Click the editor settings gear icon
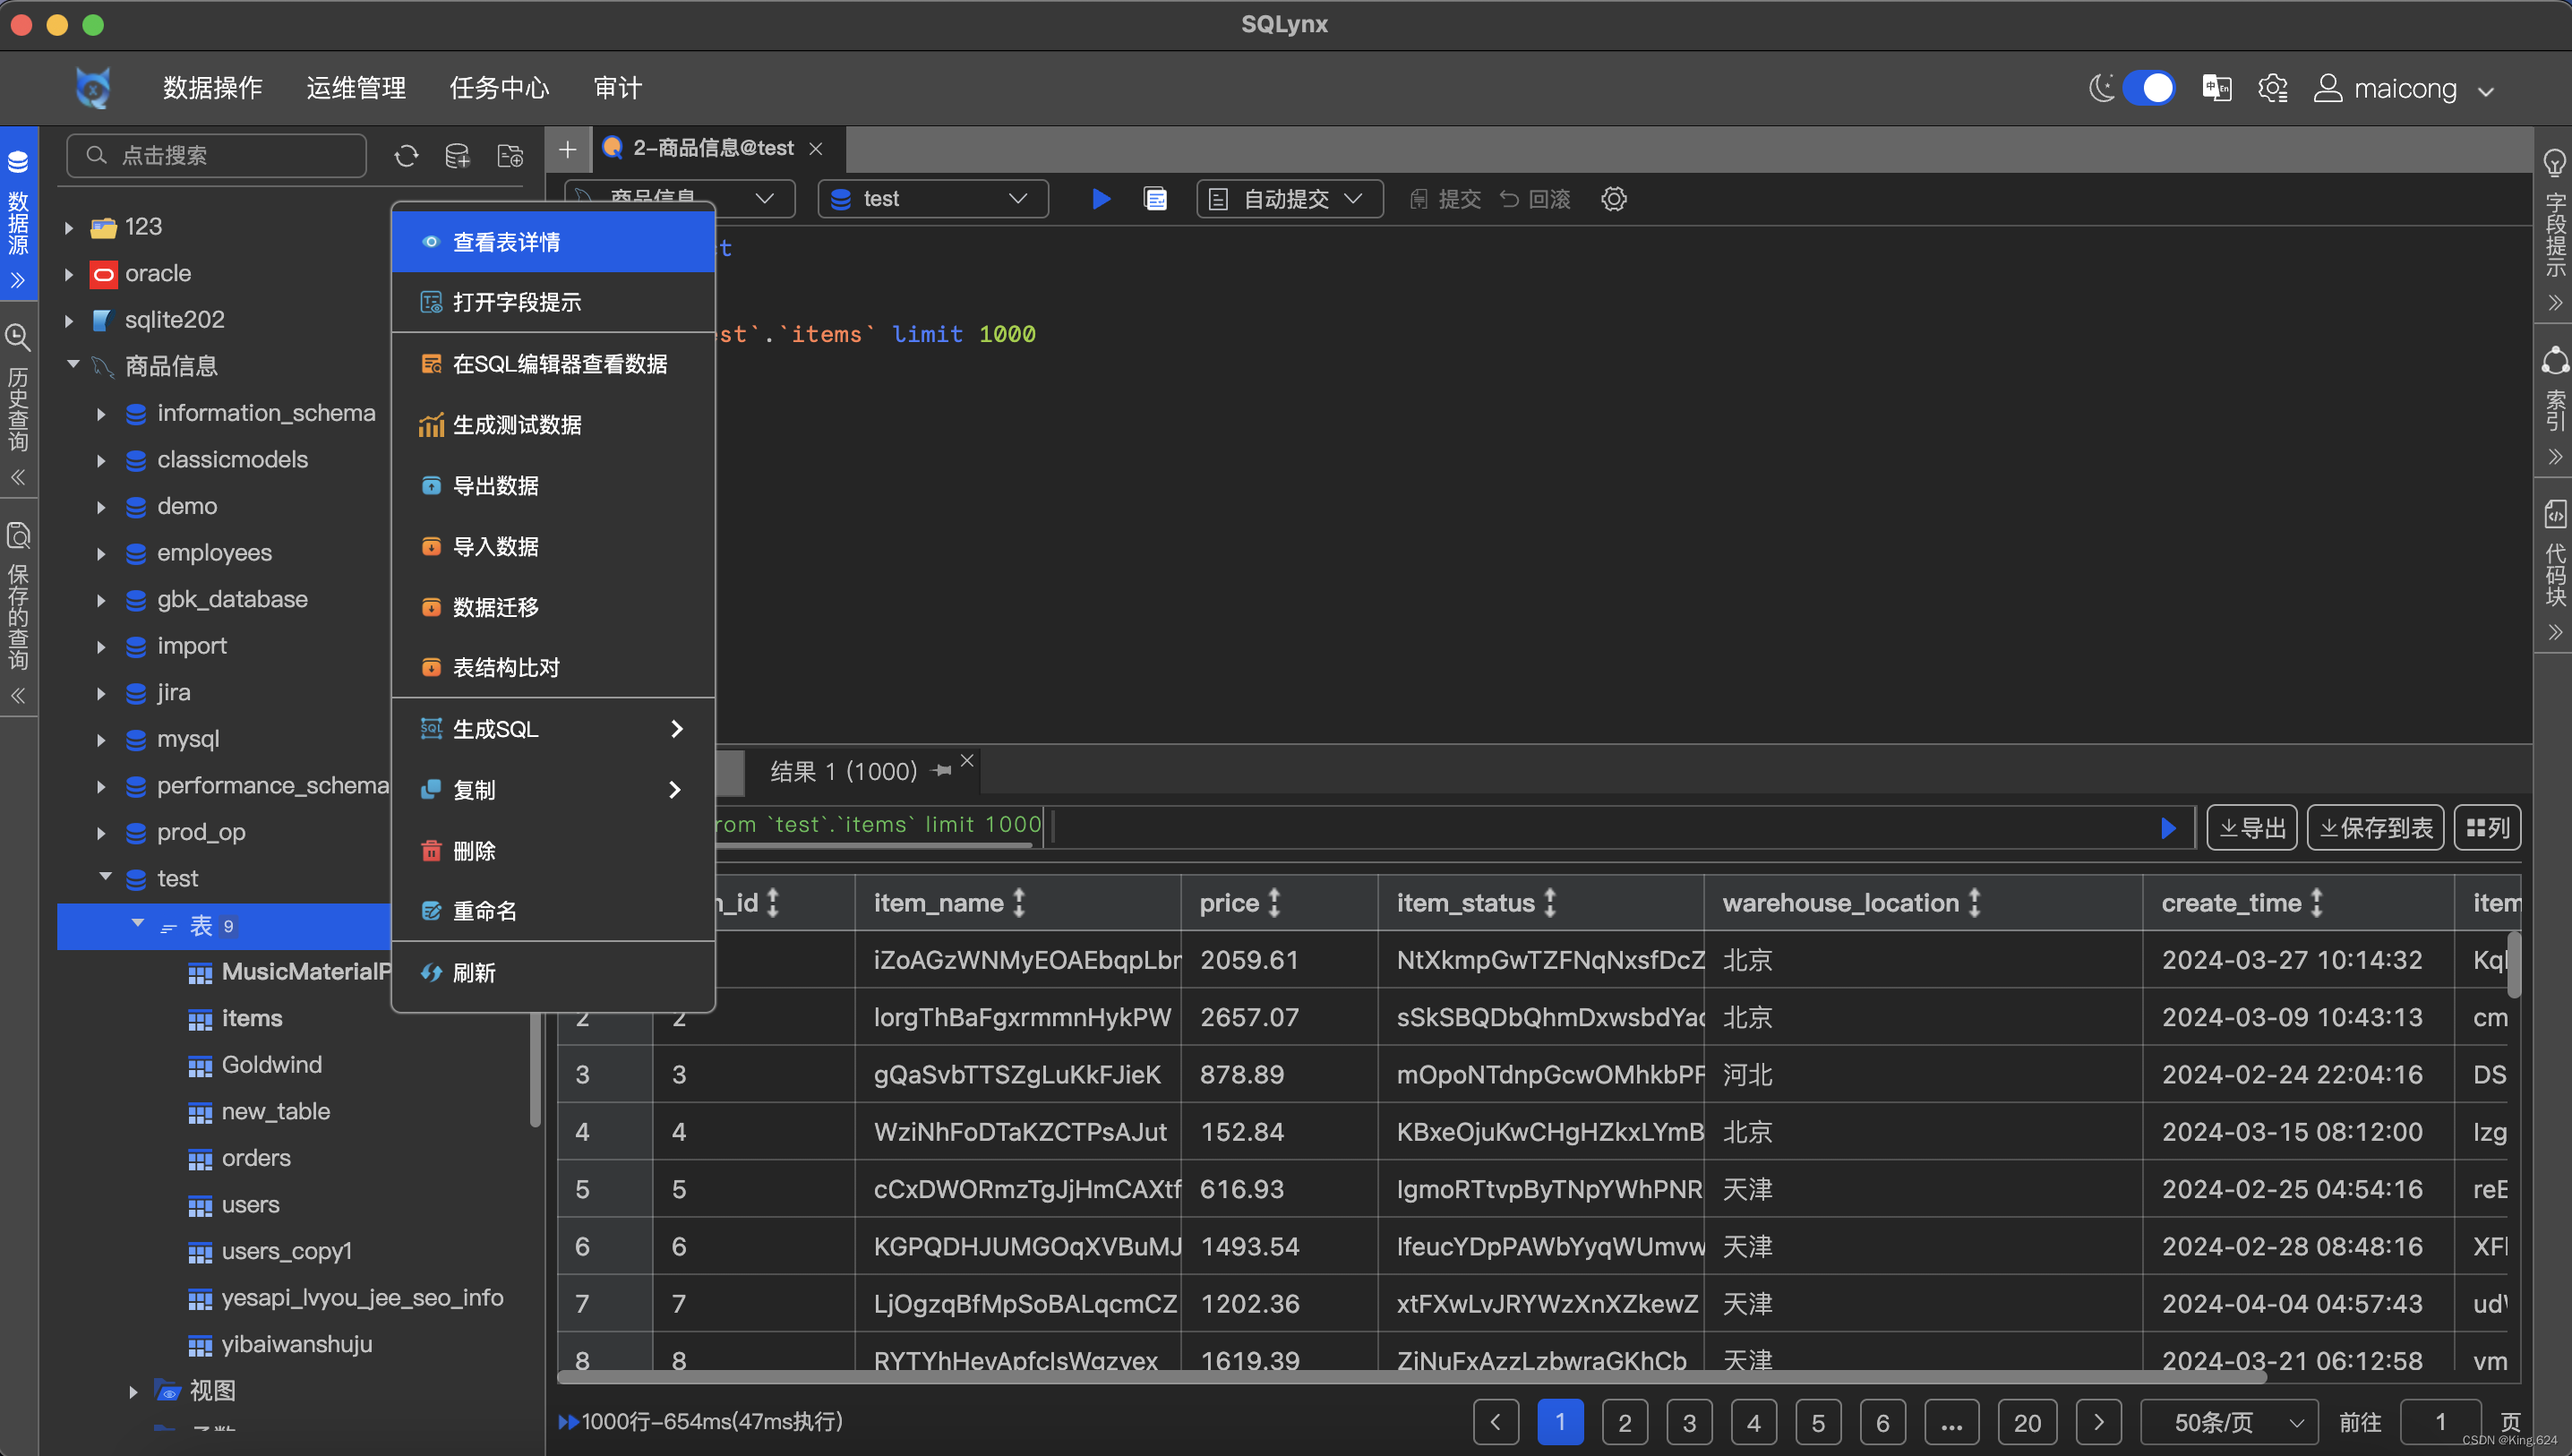2572x1456 pixels. tap(1613, 199)
